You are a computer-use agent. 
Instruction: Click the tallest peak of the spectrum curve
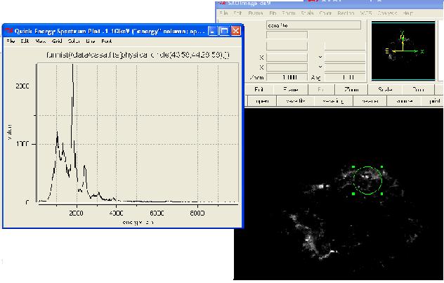pos(73,65)
